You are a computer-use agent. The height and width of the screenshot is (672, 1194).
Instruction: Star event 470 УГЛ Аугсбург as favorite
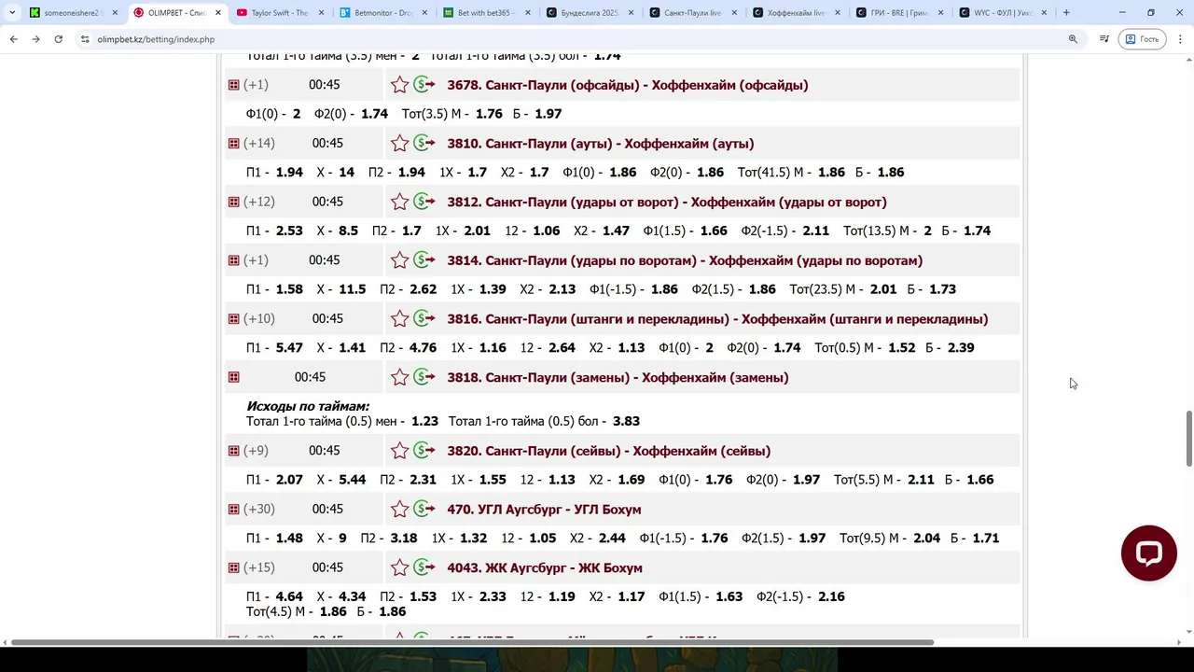pos(400,510)
